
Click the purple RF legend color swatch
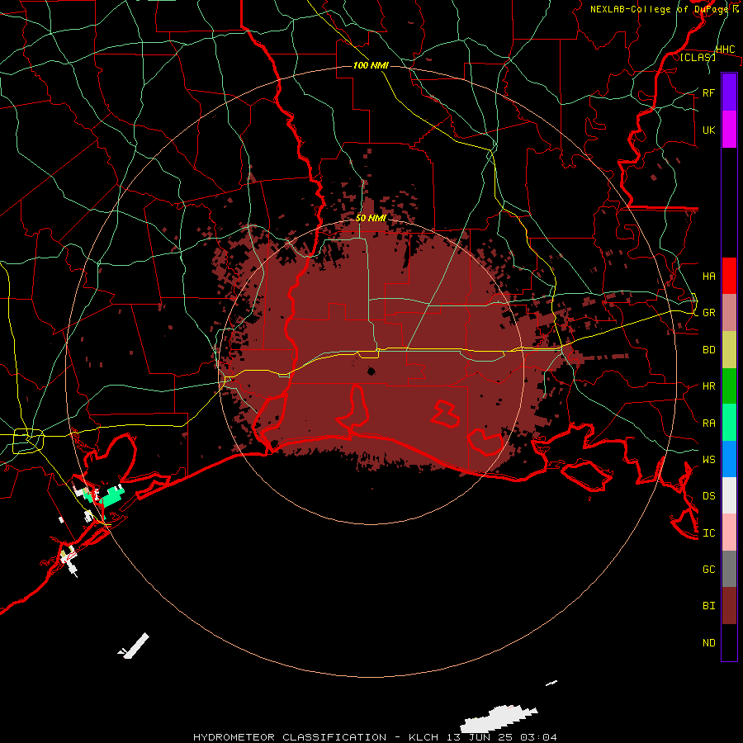[x=729, y=92]
